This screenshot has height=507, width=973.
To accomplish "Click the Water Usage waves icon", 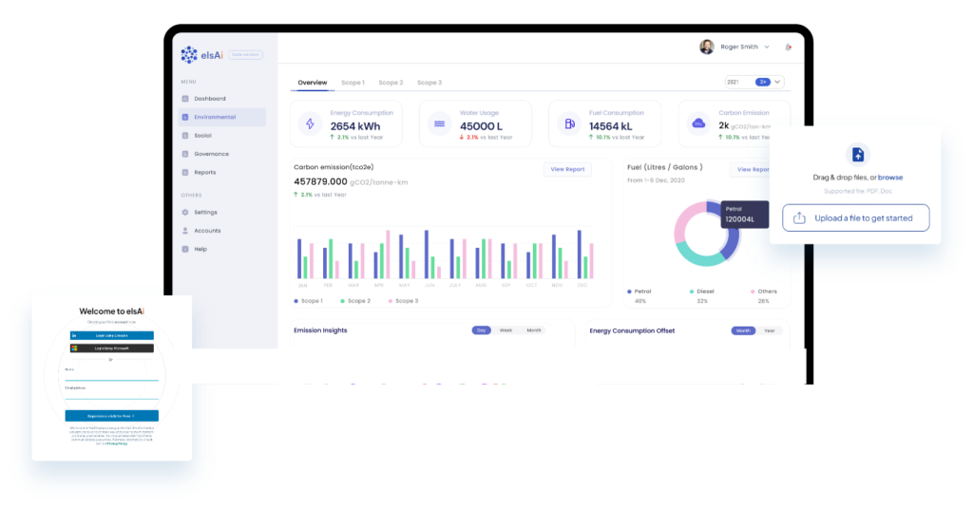I will 439,123.
